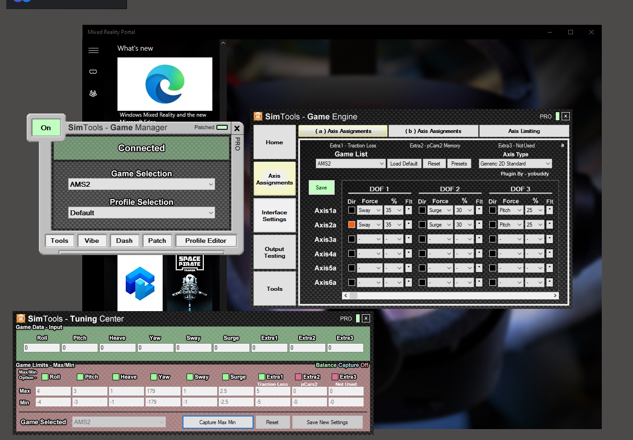Maximize the Mixed Reality Portal window

pos(571,32)
